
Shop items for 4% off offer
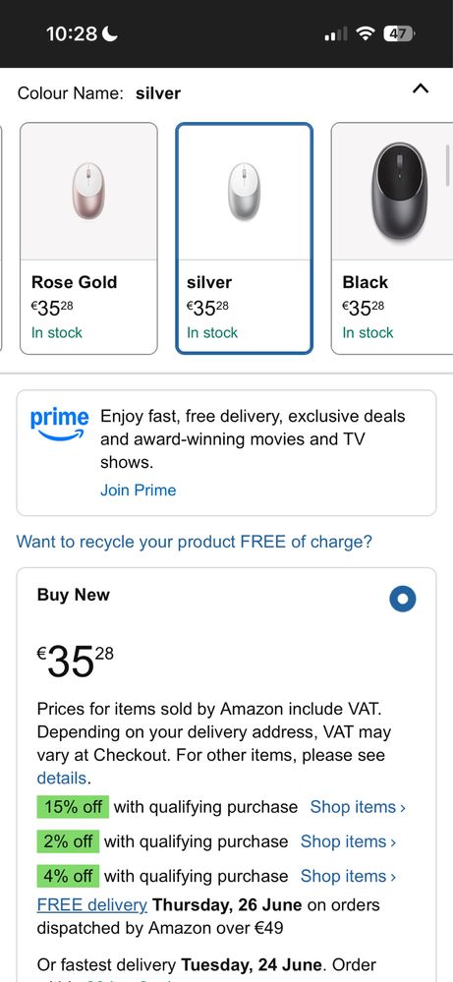(x=349, y=876)
